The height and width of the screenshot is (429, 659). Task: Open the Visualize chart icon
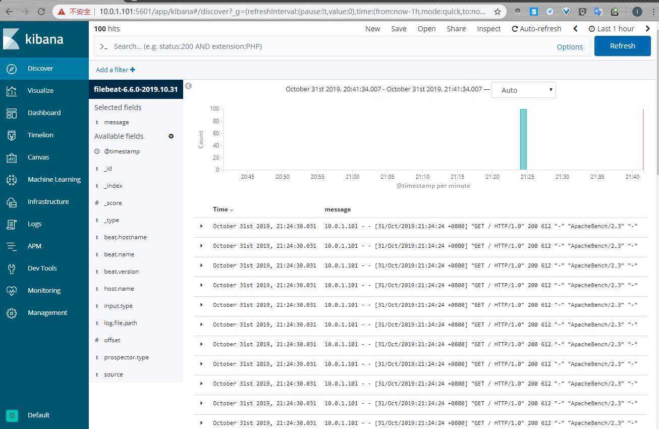[x=12, y=91]
